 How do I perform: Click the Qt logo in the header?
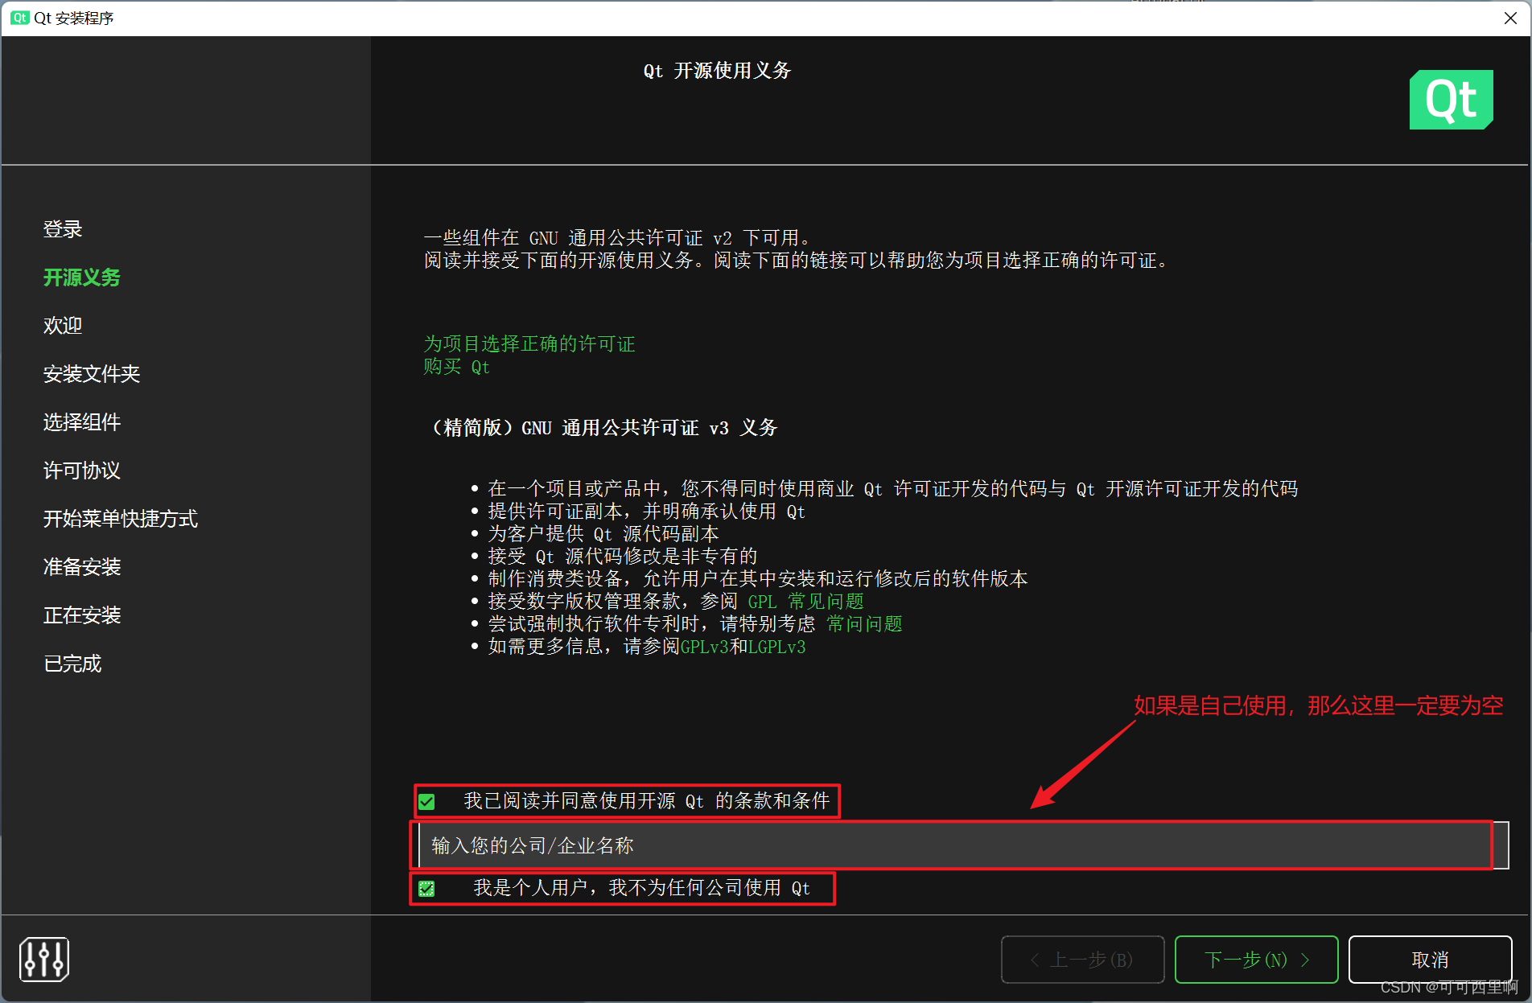[1451, 100]
